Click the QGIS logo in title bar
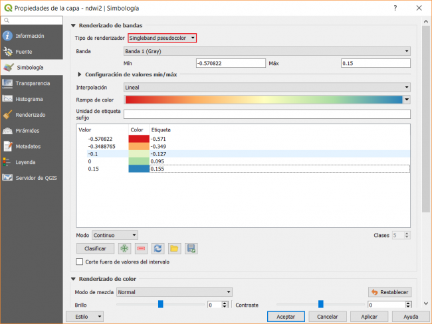The width and height of the screenshot is (432, 324). coord(8,8)
